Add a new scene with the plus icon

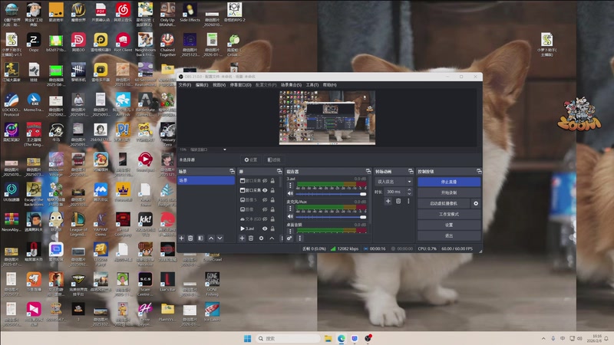coord(181,238)
